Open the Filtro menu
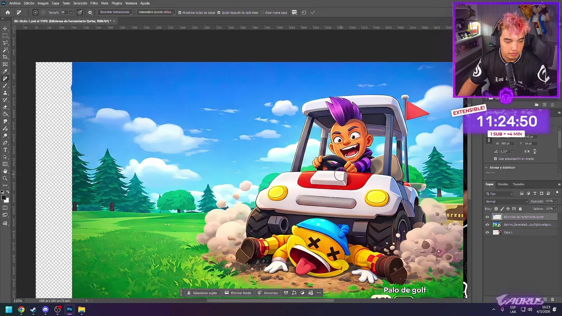Viewport: 562px width, 316px height. coord(94,3)
